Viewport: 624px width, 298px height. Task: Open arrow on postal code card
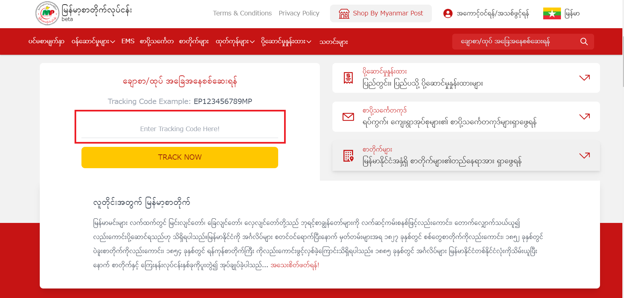click(x=584, y=116)
